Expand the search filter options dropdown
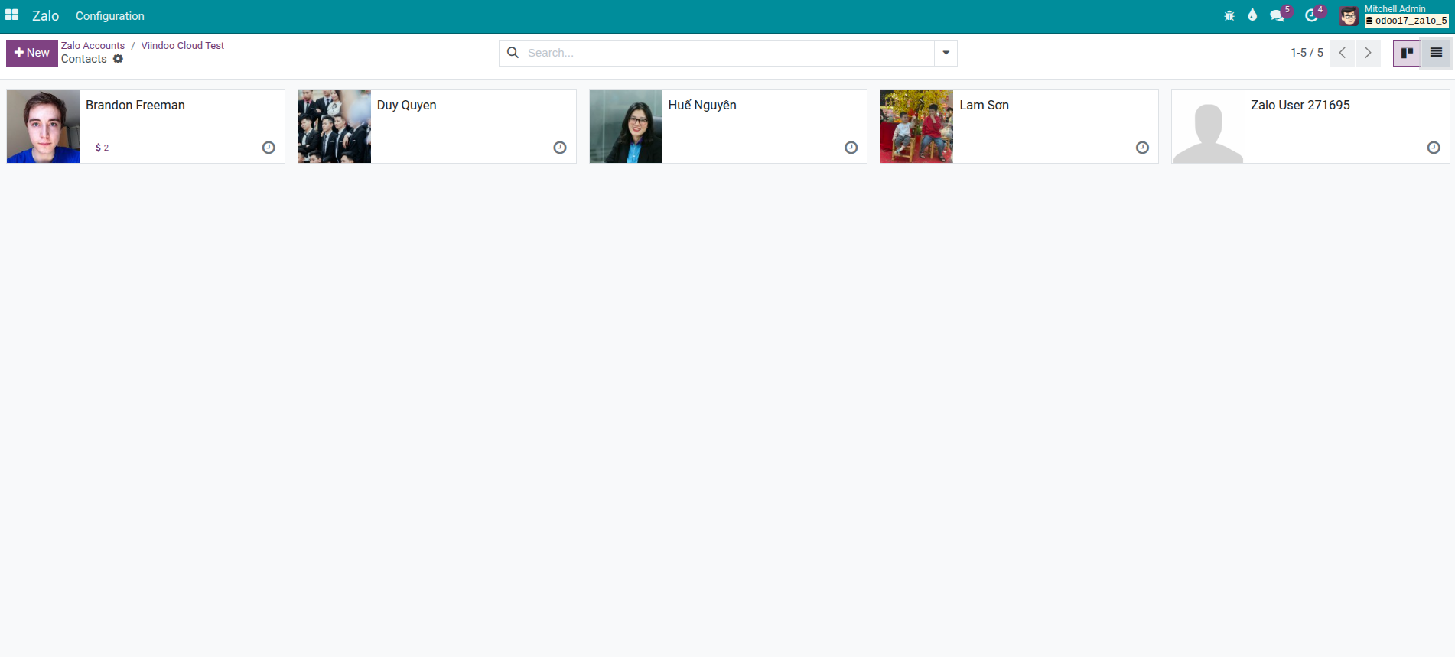This screenshot has width=1455, height=657. tap(946, 53)
